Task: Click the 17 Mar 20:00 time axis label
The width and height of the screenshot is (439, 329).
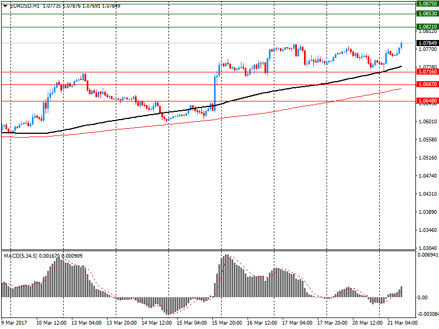Action: [x=333, y=323]
